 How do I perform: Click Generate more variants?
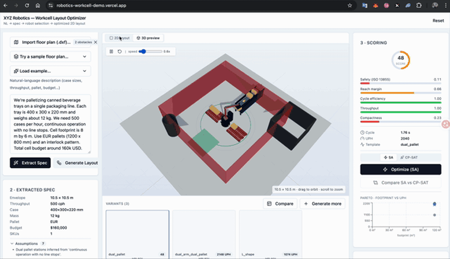tap(323, 203)
